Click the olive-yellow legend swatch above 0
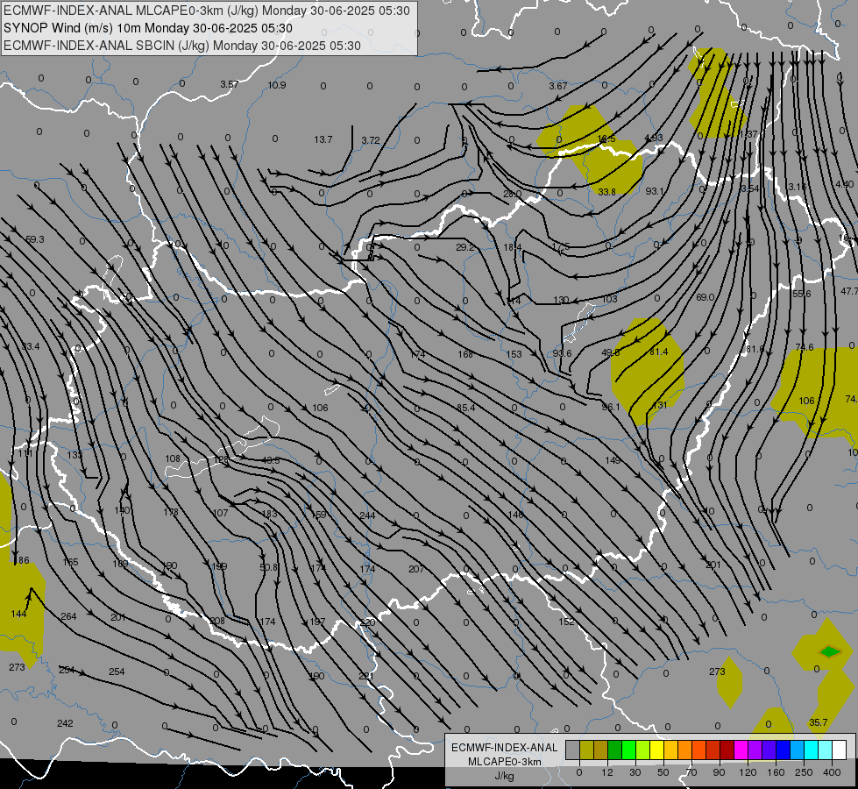The width and height of the screenshot is (858, 789). coord(586,750)
